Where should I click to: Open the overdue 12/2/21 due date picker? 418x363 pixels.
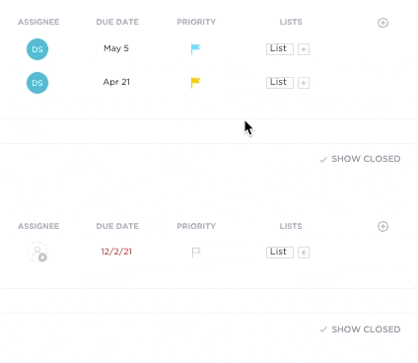pos(116,252)
